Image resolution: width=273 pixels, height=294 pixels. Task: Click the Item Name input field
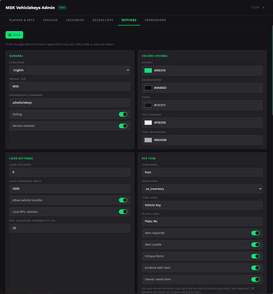click(x=202, y=172)
